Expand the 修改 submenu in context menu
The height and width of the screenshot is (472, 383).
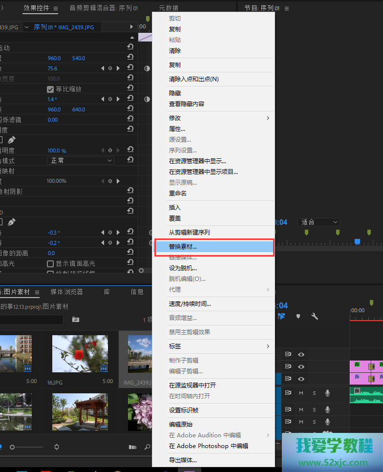point(219,118)
